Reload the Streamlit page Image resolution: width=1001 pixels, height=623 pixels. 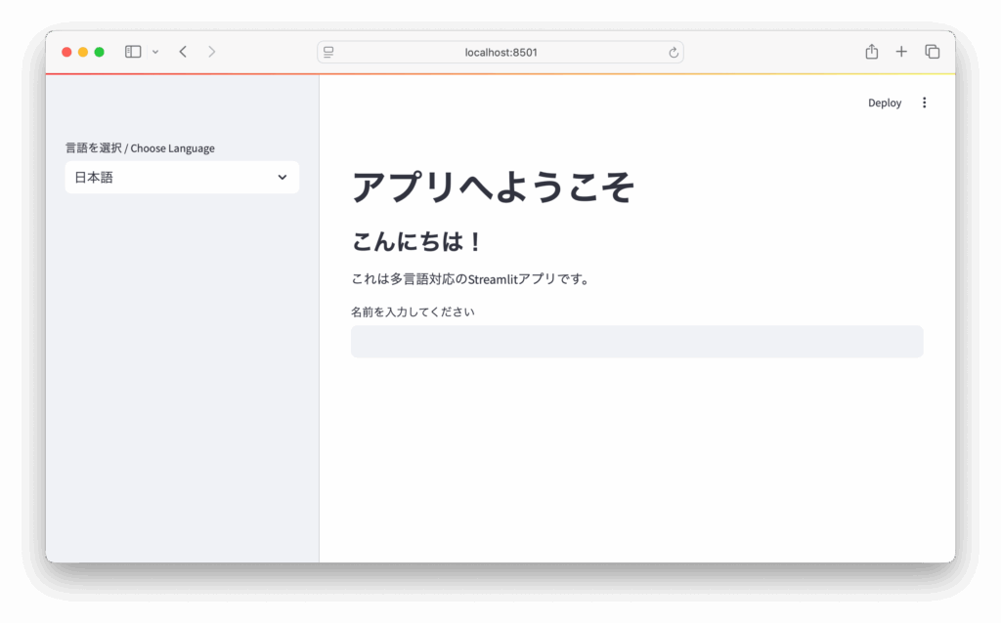pos(674,53)
